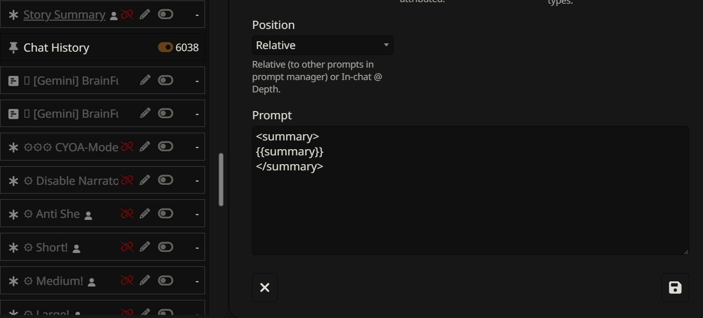Enable the Short! prompt toggle

[165, 247]
